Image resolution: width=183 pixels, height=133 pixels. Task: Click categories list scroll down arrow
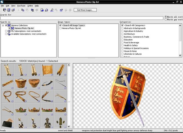click(180, 55)
